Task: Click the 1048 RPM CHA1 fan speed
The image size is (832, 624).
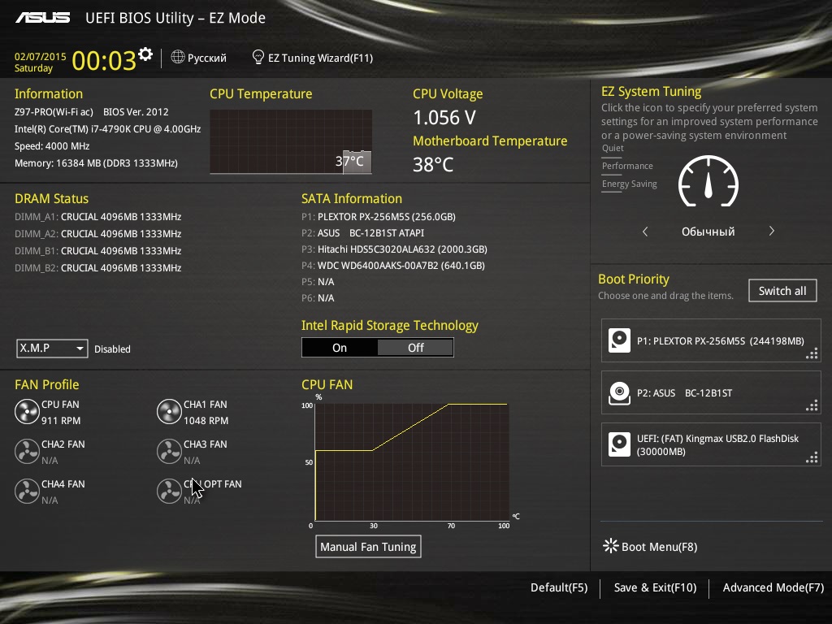Action: pyautogui.click(x=206, y=420)
